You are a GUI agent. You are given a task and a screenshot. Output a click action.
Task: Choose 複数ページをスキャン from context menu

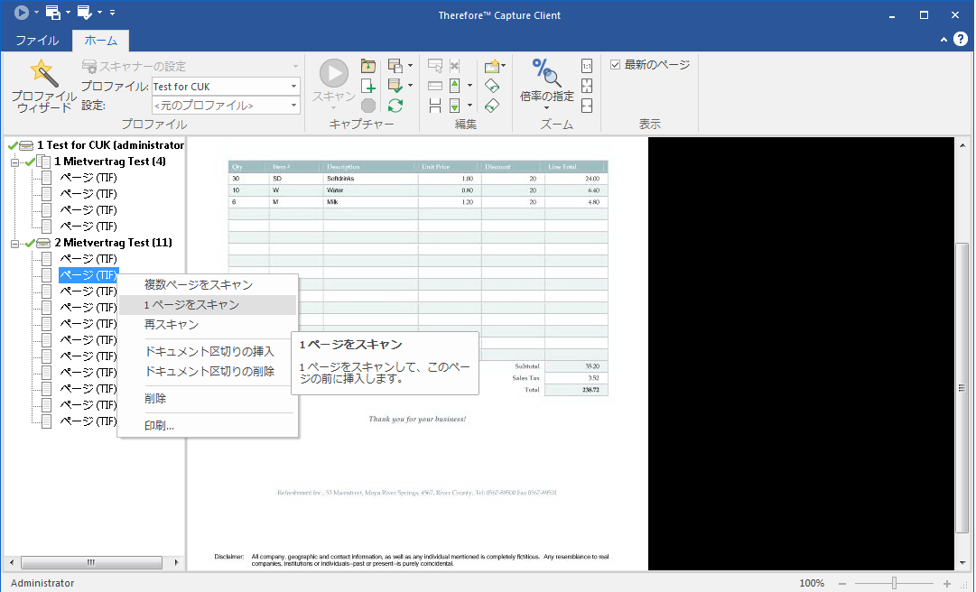(208, 285)
